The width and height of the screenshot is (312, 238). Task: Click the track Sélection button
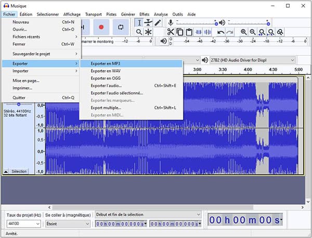[19, 171]
